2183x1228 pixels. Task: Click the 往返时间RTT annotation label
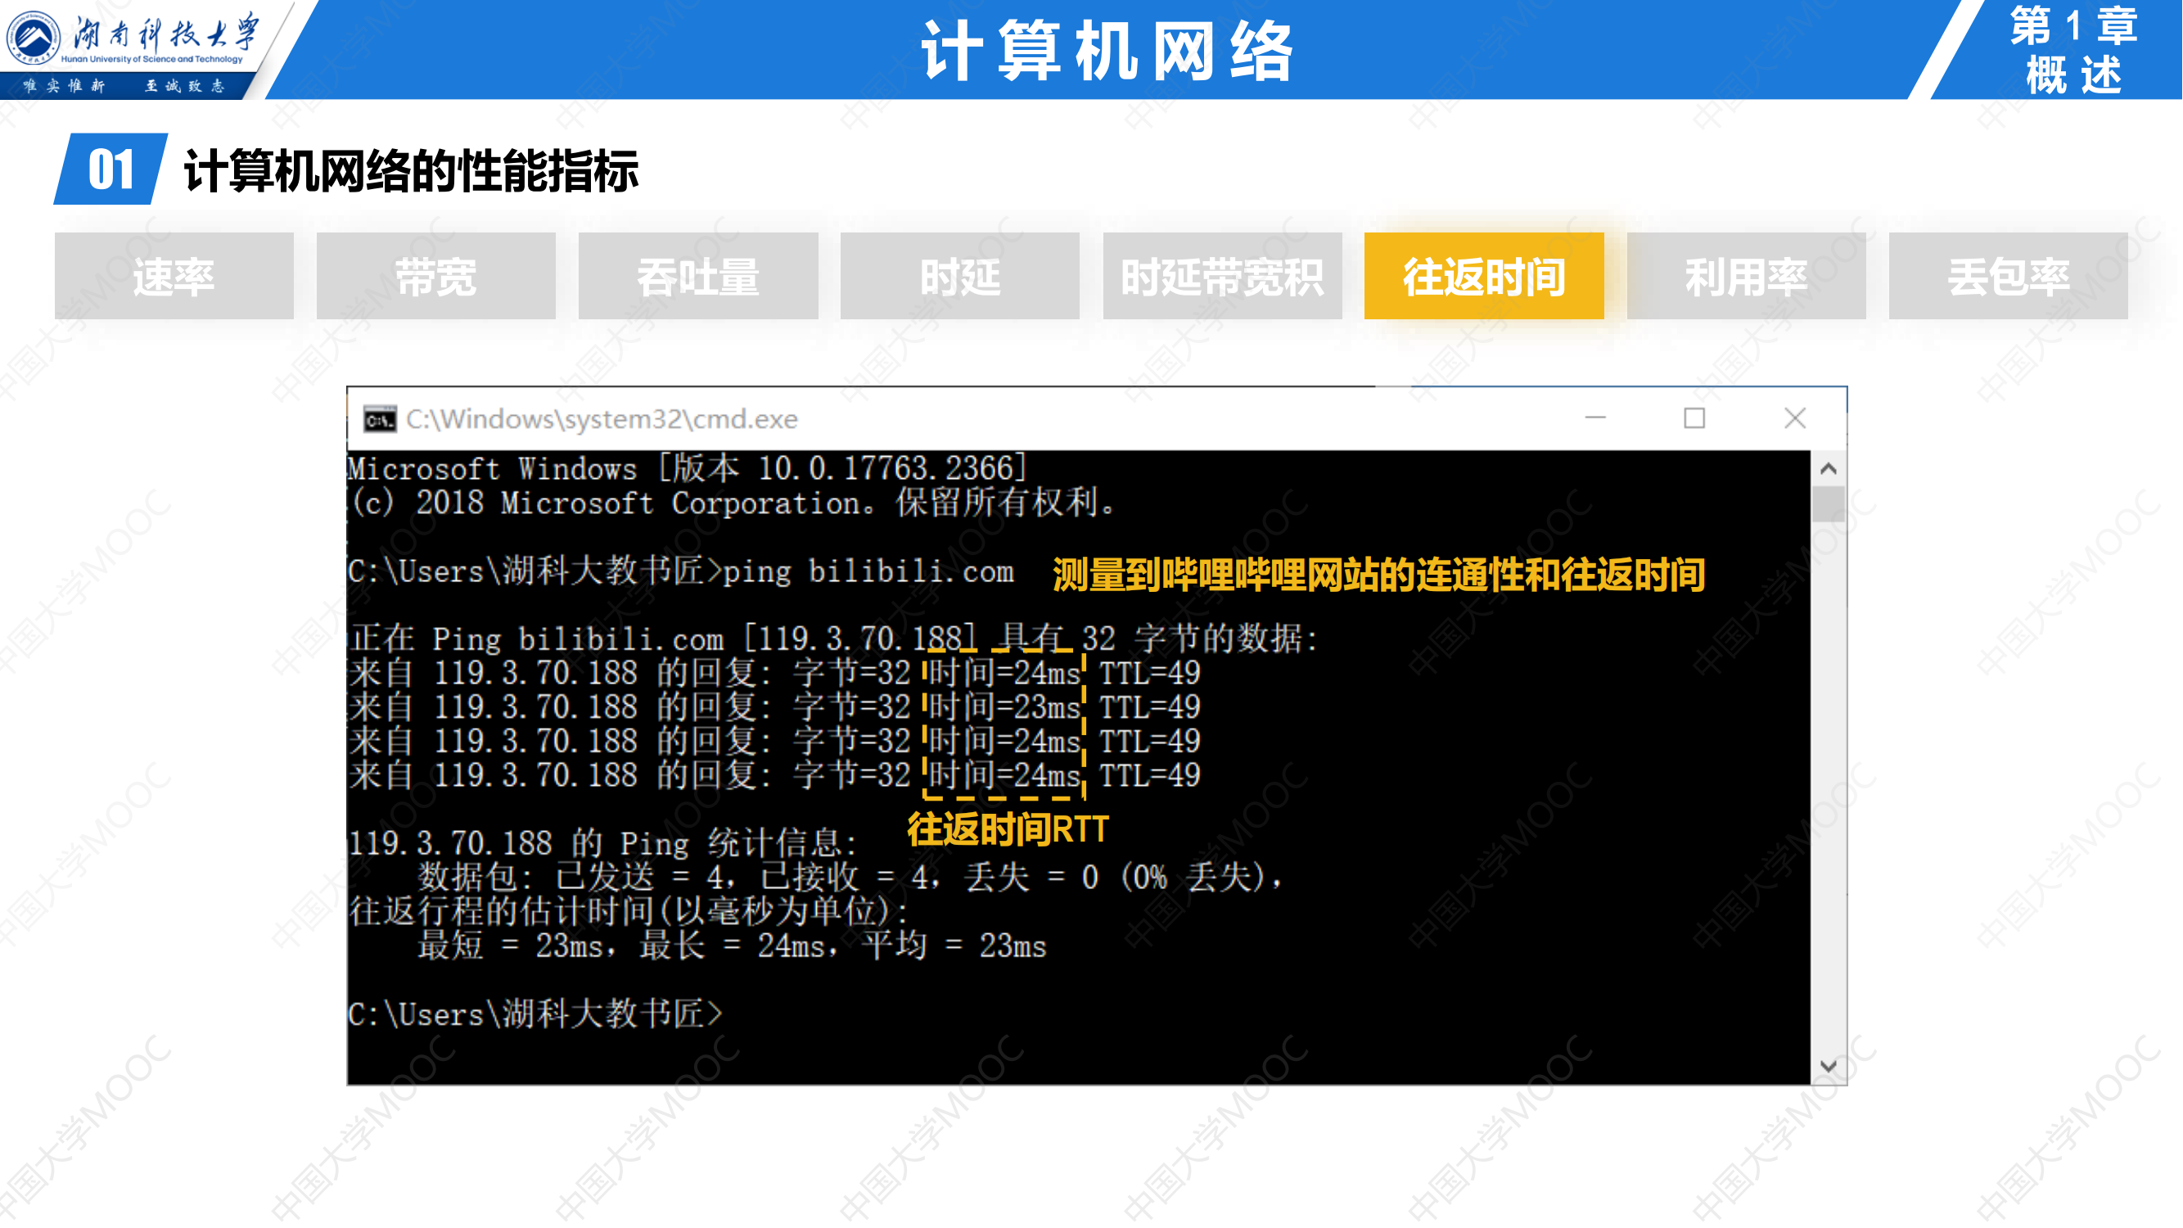[1008, 828]
